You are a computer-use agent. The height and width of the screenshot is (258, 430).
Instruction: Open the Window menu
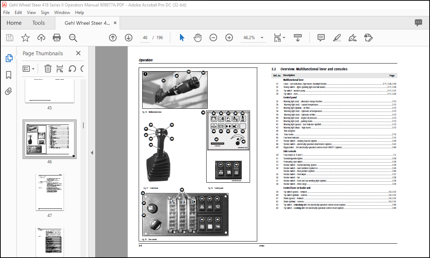tap(62, 12)
